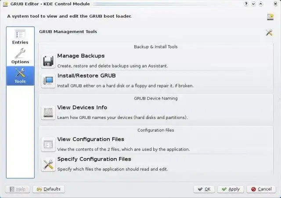Click the Help button
This screenshot has width=281, height=198.
(x=18, y=189)
